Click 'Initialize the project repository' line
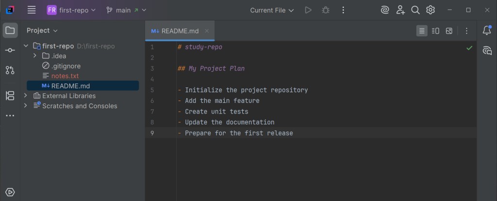Viewport: 497px width, 201px height. [246, 90]
